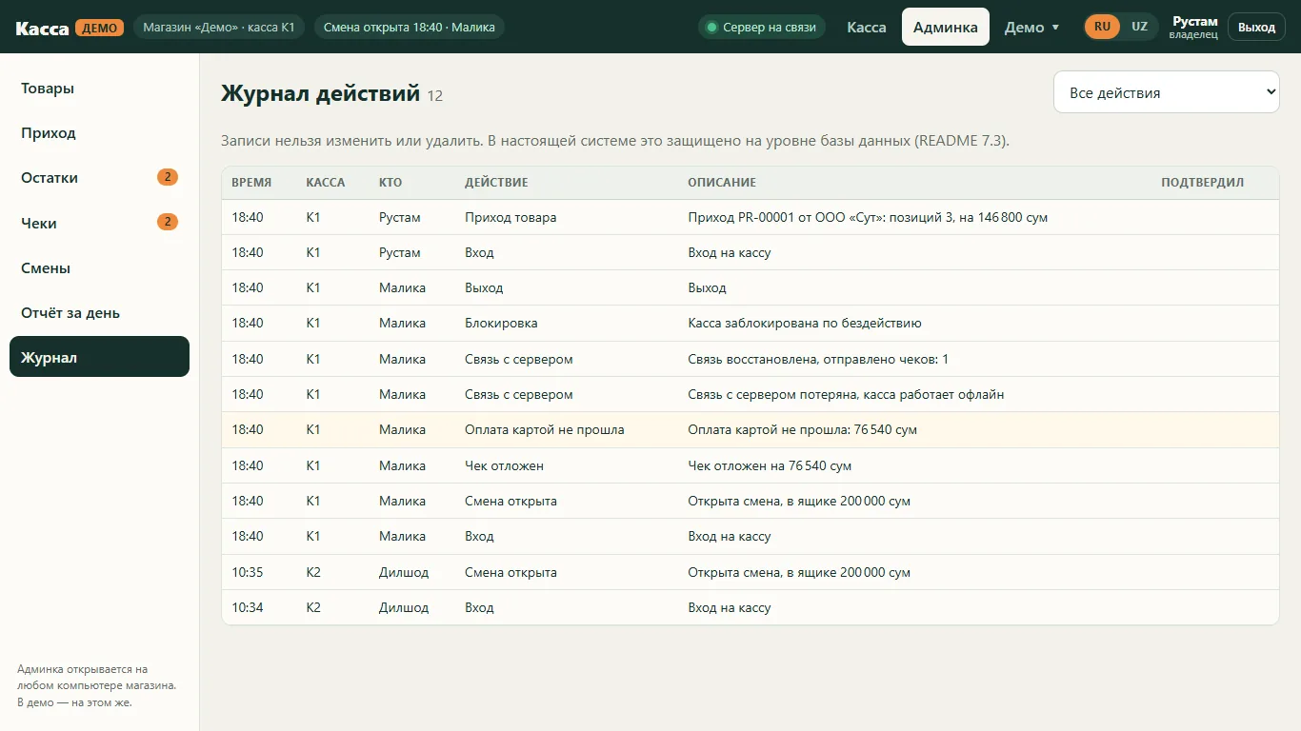
Task: Open Товары in the sidebar
Action: point(99,89)
